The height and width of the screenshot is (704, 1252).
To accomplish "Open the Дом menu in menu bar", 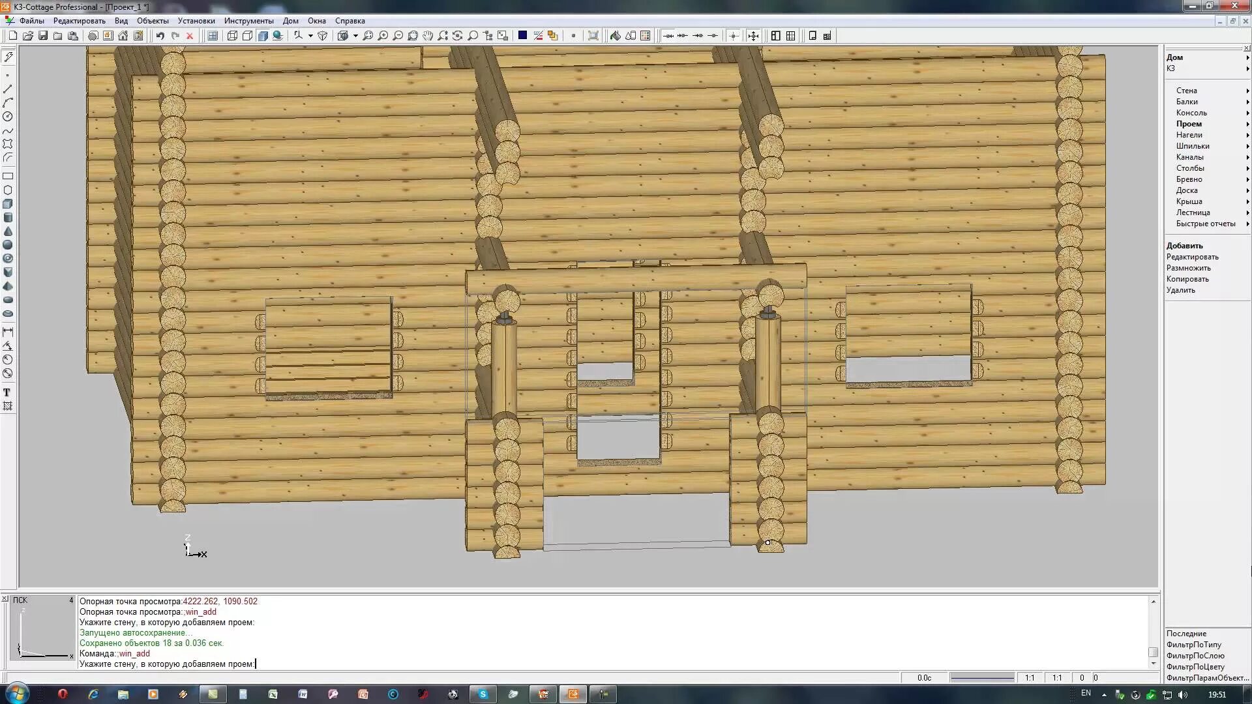I will pyautogui.click(x=290, y=21).
